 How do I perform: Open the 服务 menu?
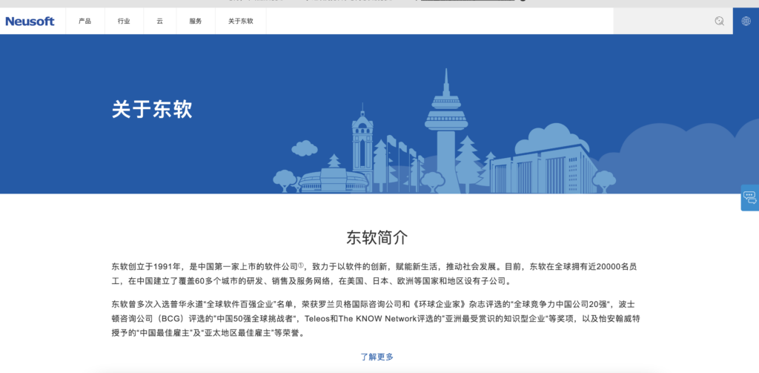coord(196,22)
